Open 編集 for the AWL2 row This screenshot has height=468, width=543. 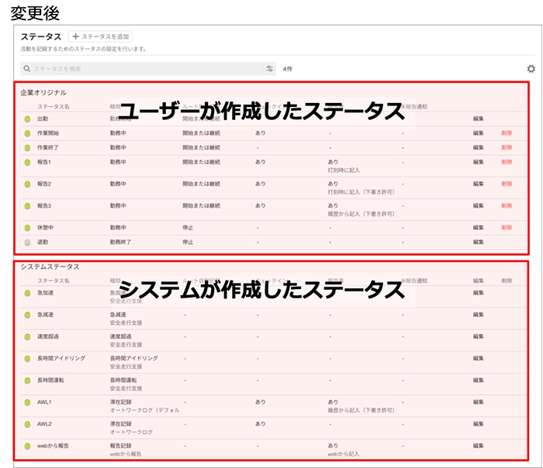tap(479, 424)
